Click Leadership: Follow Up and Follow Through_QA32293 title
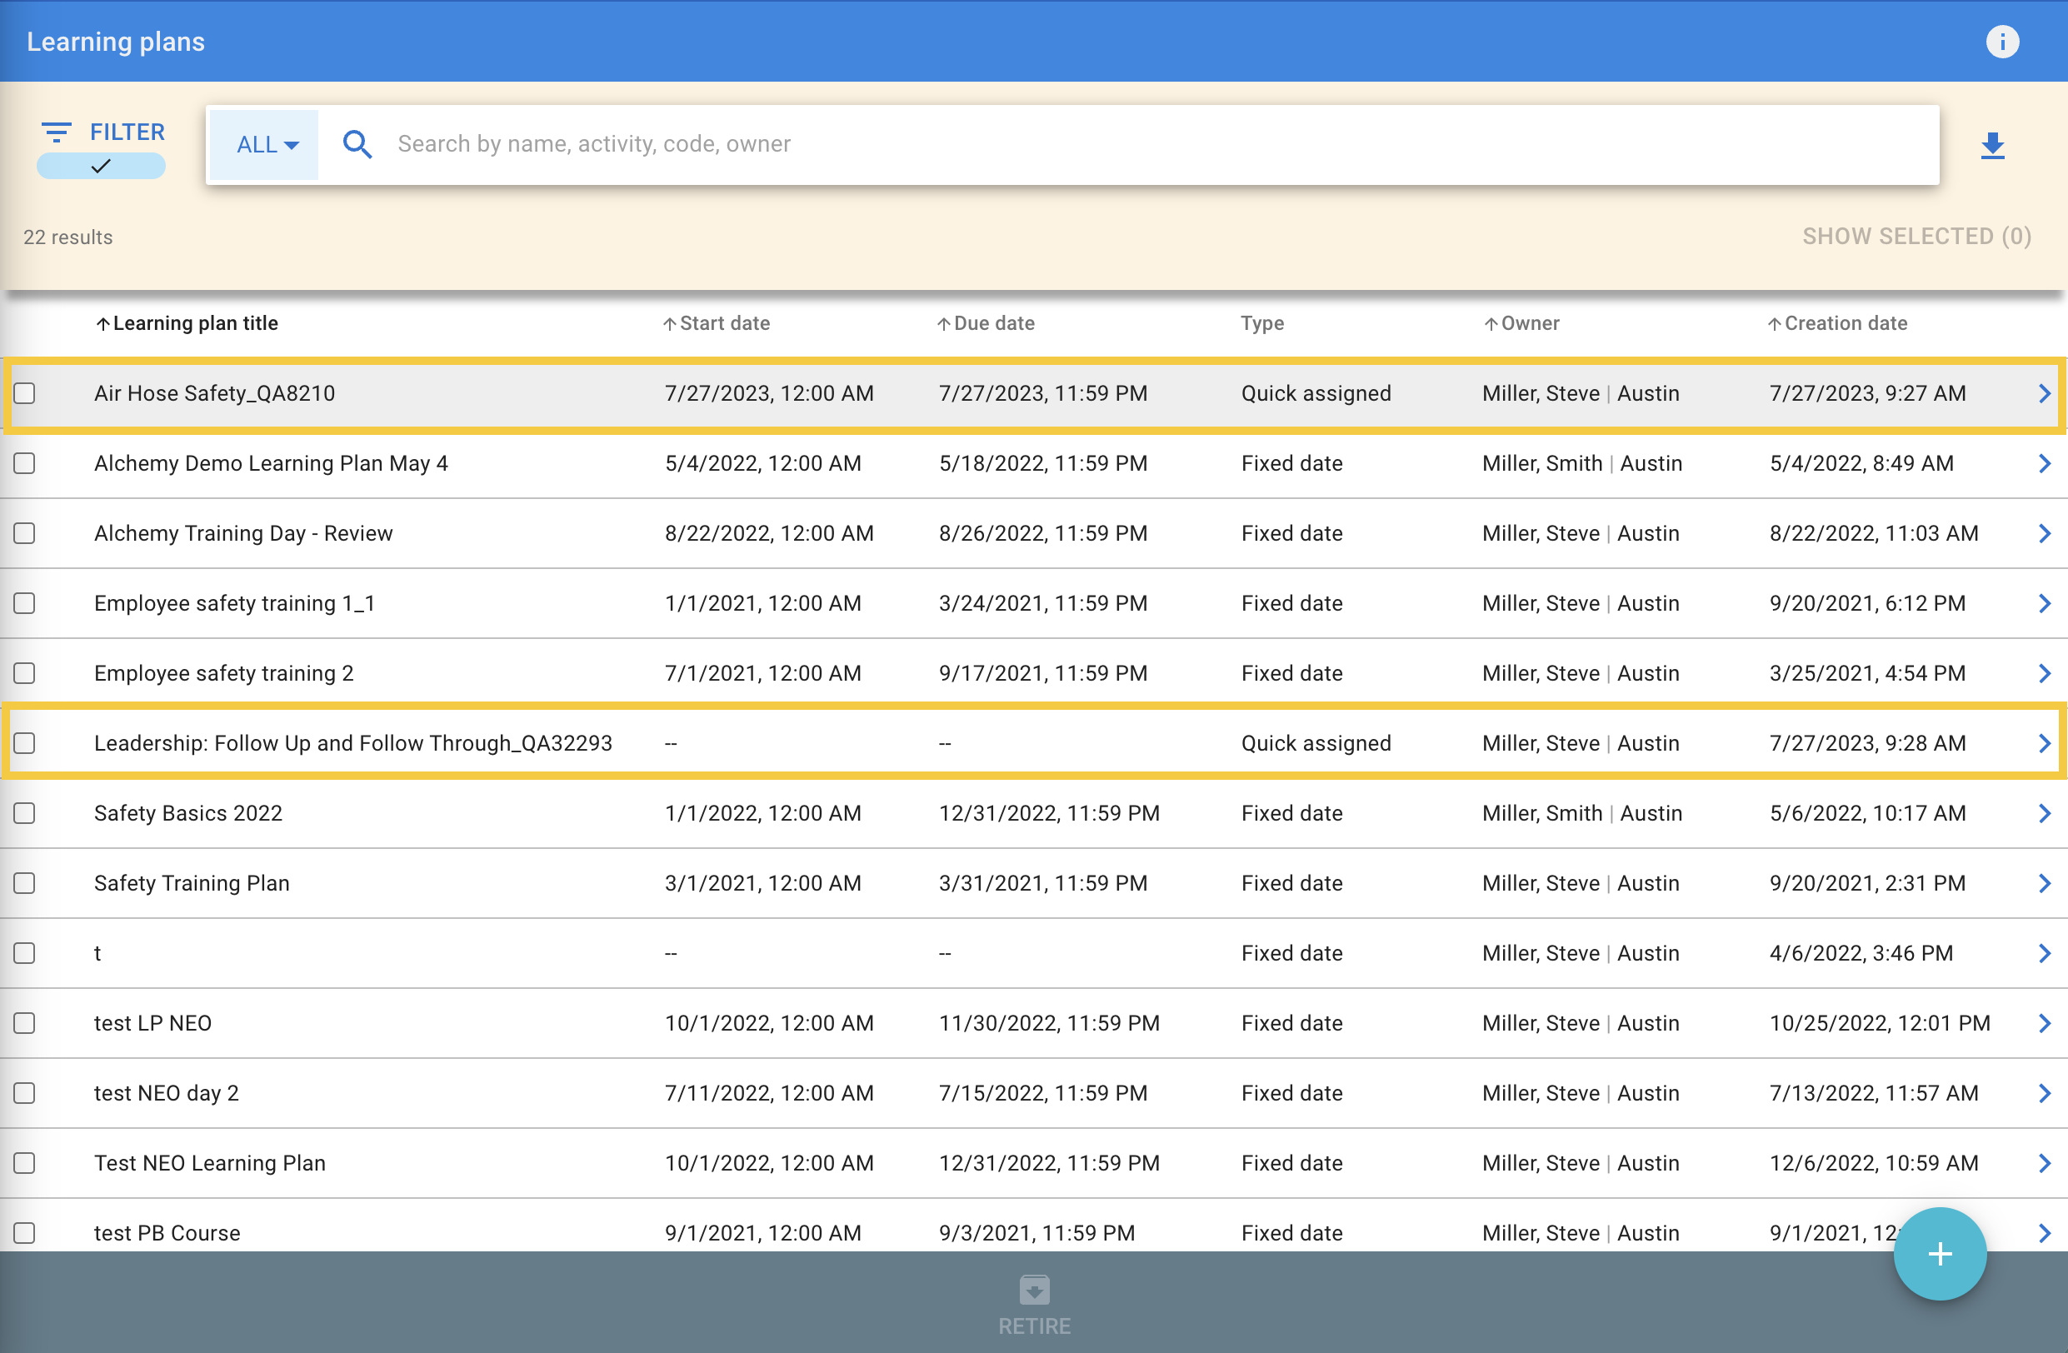Image resolution: width=2068 pixels, height=1353 pixels. click(x=352, y=744)
